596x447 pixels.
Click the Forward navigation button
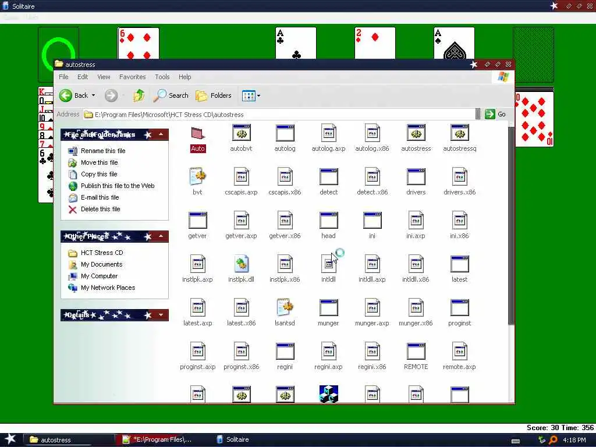(111, 95)
